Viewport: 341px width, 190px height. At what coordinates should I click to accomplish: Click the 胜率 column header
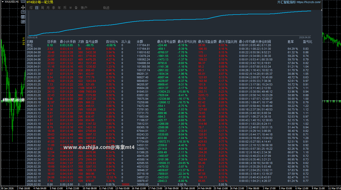pos(291,42)
